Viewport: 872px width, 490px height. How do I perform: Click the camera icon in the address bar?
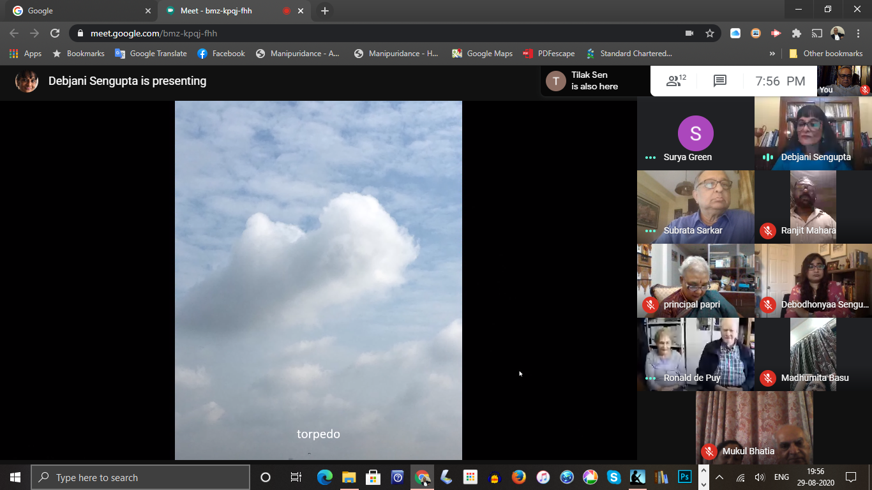(689, 33)
